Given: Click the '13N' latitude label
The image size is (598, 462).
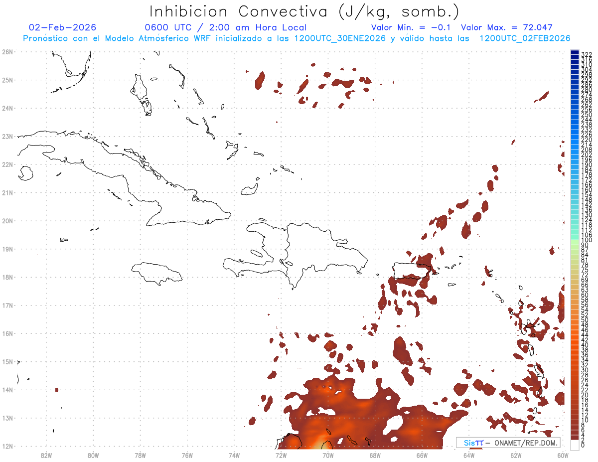Looking at the screenshot, I should click(7, 418).
